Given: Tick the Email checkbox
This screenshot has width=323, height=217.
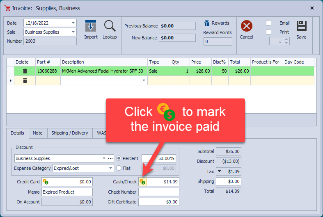Looking at the screenshot, I should (268, 23).
